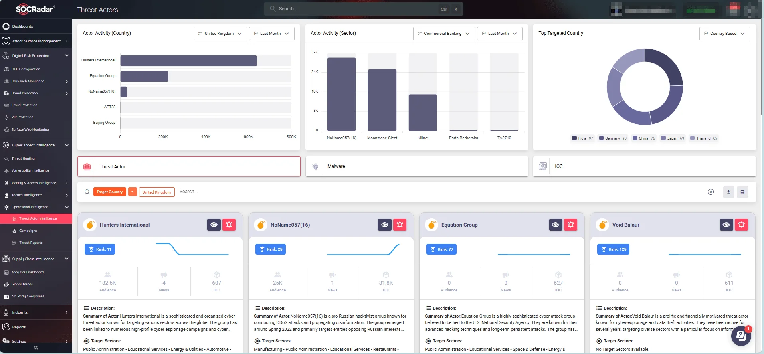Viewport: 764px width, 354px height.
Task: Set alarm bell for Hunters International
Action: click(x=229, y=225)
